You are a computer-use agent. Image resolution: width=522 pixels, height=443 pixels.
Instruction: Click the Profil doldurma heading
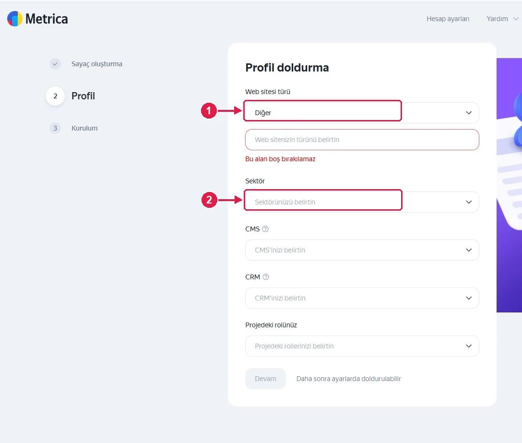287,68
